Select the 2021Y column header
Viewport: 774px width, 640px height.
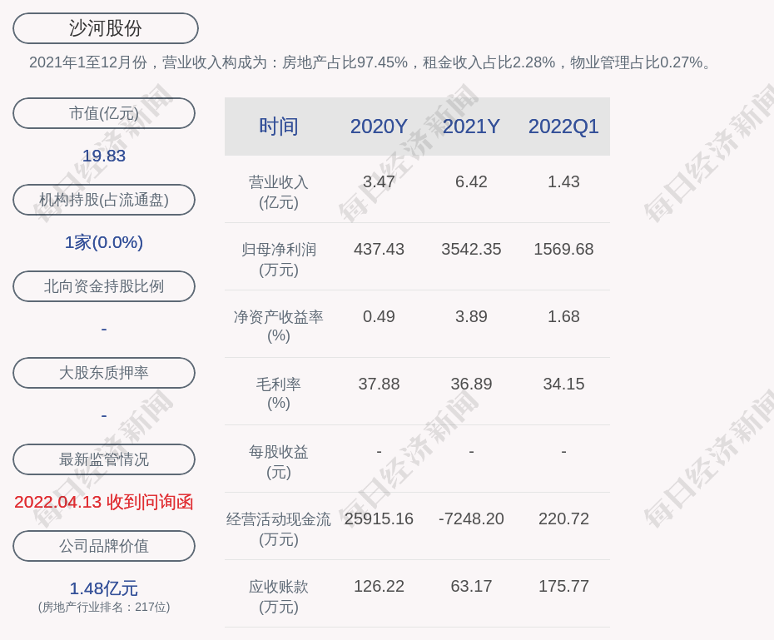click(x=471, y=127)
